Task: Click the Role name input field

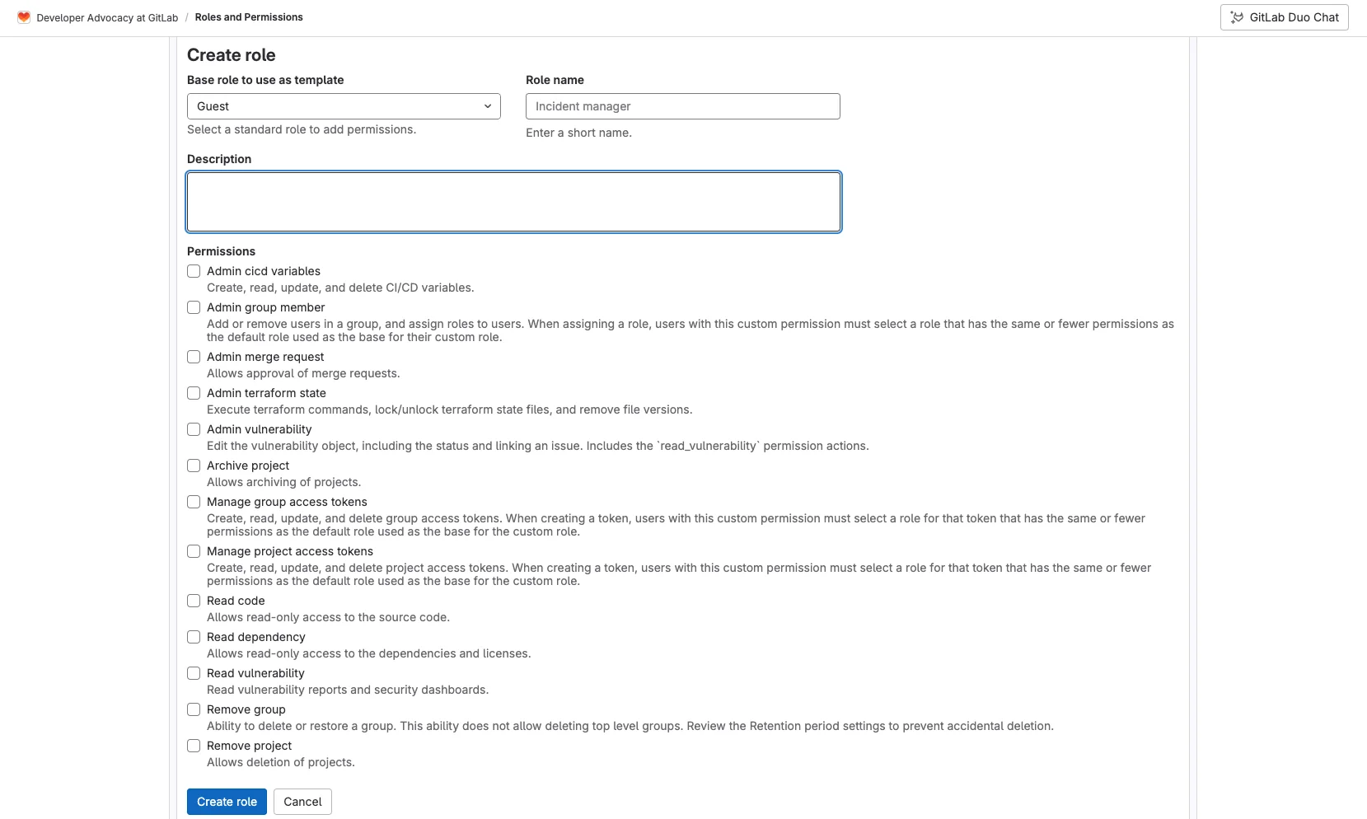Action: coord(681,106)
